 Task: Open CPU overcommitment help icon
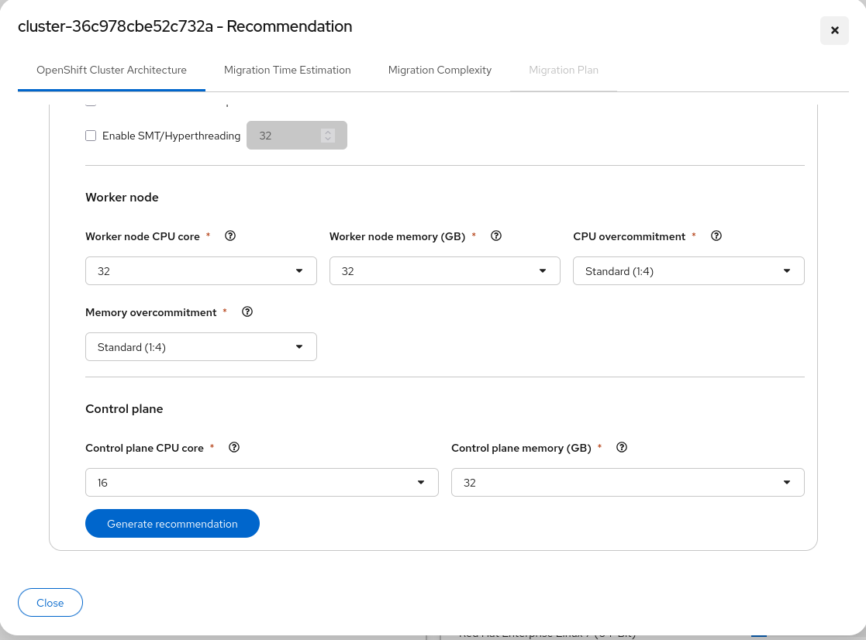[x=716, y=236]
